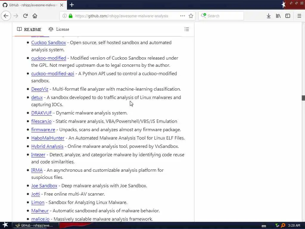Click the green secure padlock icon
The width and height of the screenshot is (305, 229).
tap(71, 16)
